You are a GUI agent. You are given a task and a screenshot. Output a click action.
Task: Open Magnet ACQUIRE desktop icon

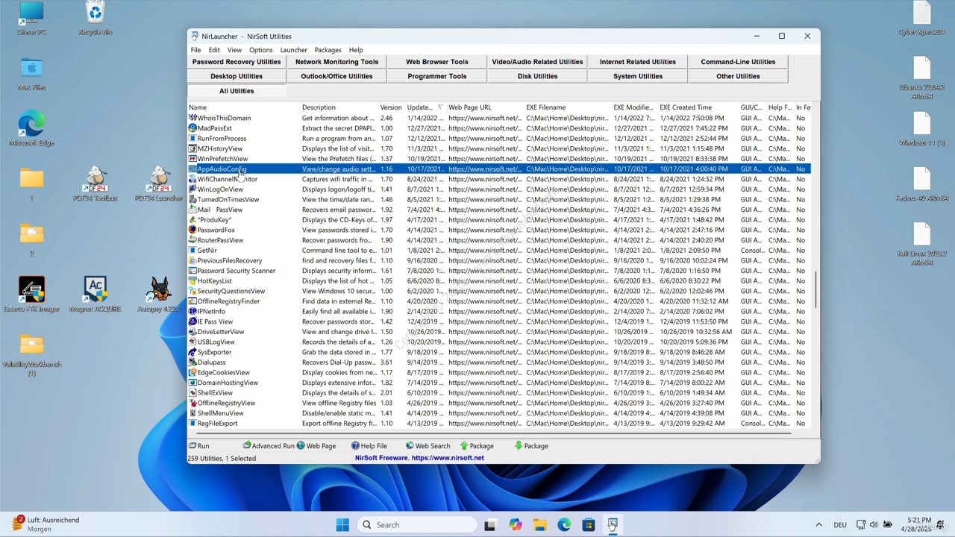coord(95,295)
